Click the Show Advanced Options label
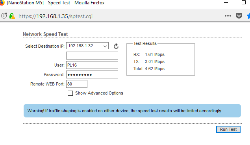This screenshot has height=145, width=250. point(99,93)
